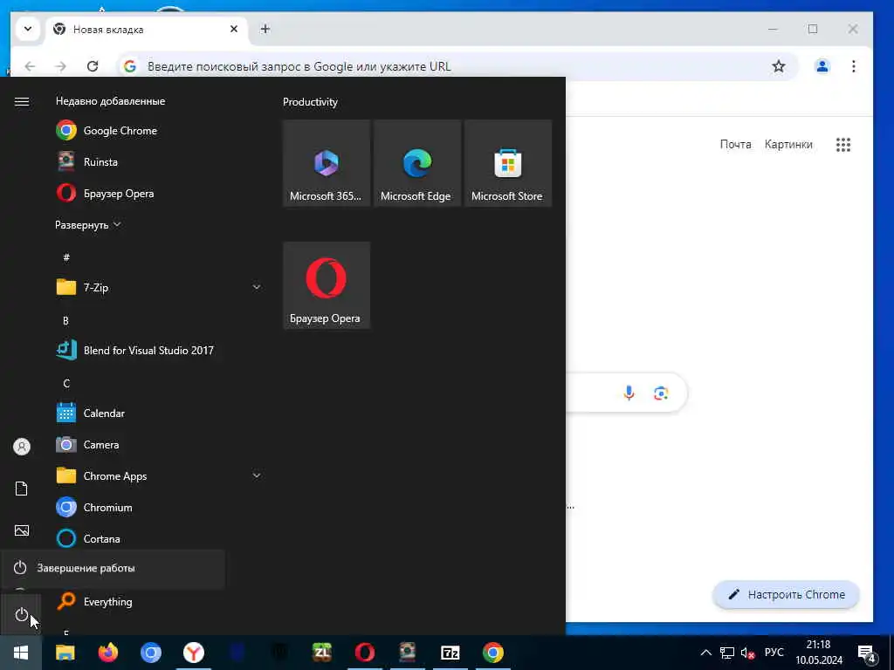The height and width of the screenshot is (670, 894).
Task: Jump to letter # section header
Action: coord(66,257)
